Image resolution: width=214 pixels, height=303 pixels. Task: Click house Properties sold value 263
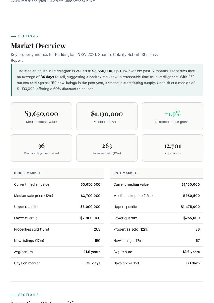click(97, 229)
